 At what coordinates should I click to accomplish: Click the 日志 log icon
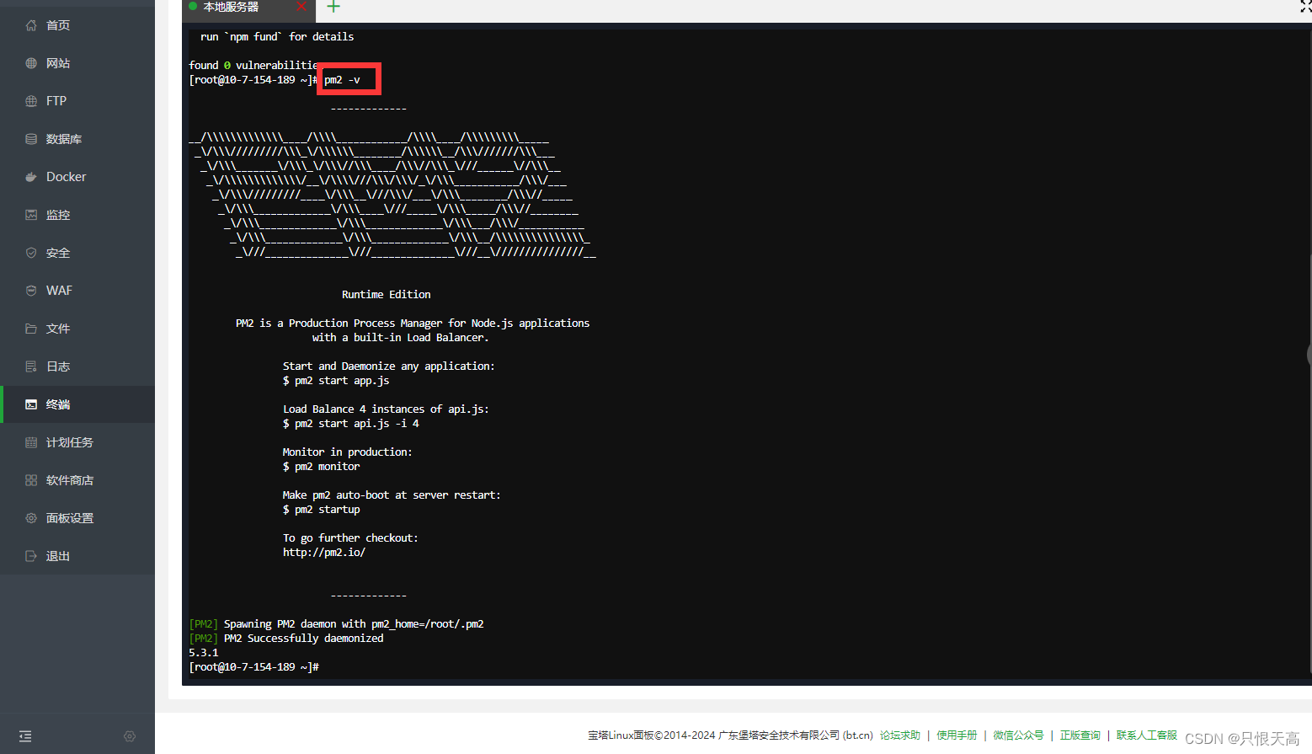click(31, 366)
